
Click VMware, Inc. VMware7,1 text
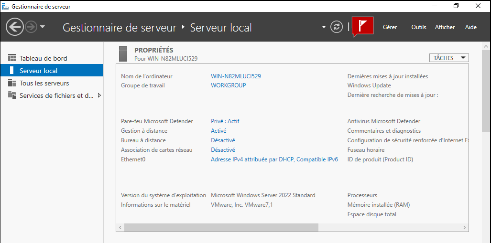(242, 205)
